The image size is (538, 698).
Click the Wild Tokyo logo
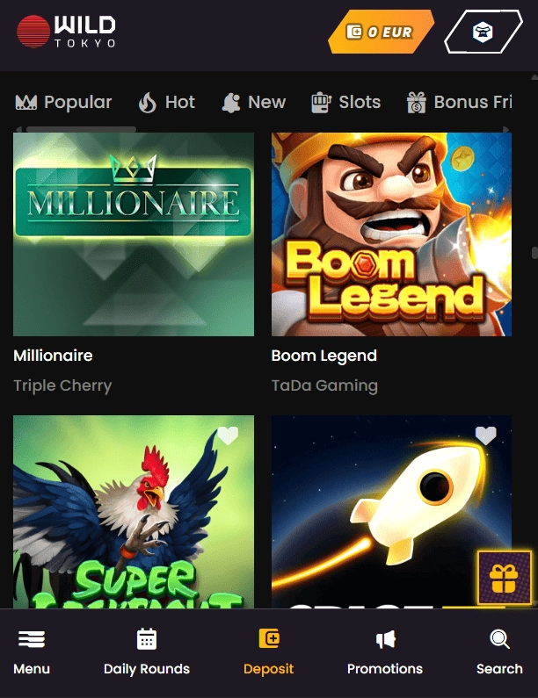tap(66, 32)
